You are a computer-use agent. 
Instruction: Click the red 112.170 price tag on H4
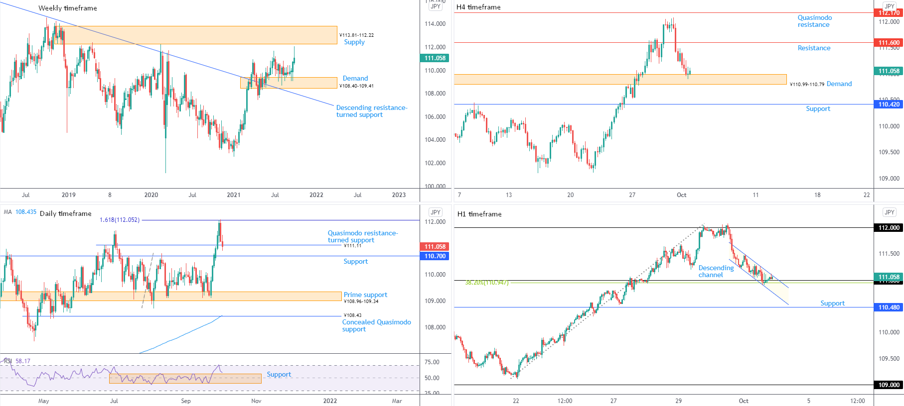click(889, 13)
